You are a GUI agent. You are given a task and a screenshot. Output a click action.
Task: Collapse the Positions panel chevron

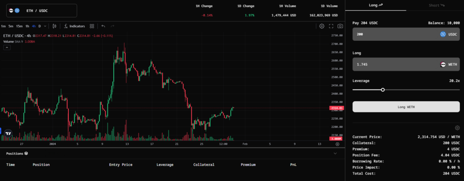pos(335,153)
